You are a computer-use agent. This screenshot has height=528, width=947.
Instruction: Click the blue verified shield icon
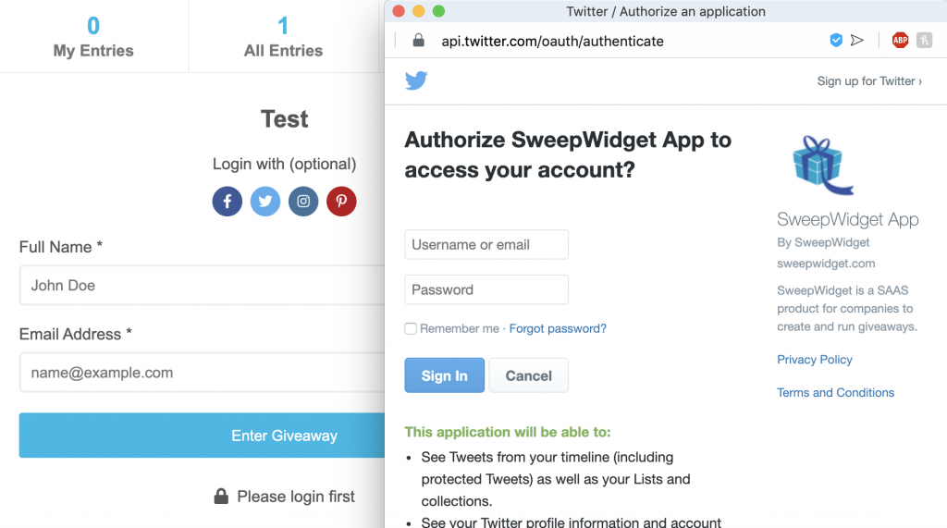click(x=836, y=41)
